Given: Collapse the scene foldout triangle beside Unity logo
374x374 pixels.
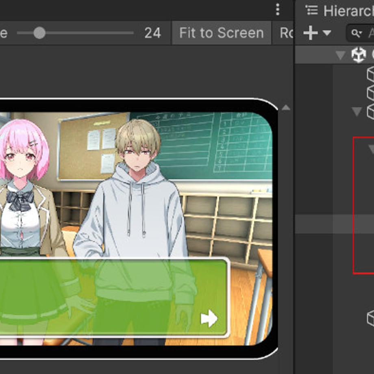Looking at the screenshot, I should pyautogui.click(x=340, y=55).
